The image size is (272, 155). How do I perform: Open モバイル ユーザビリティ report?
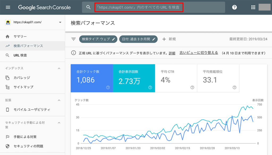[32, 110]
